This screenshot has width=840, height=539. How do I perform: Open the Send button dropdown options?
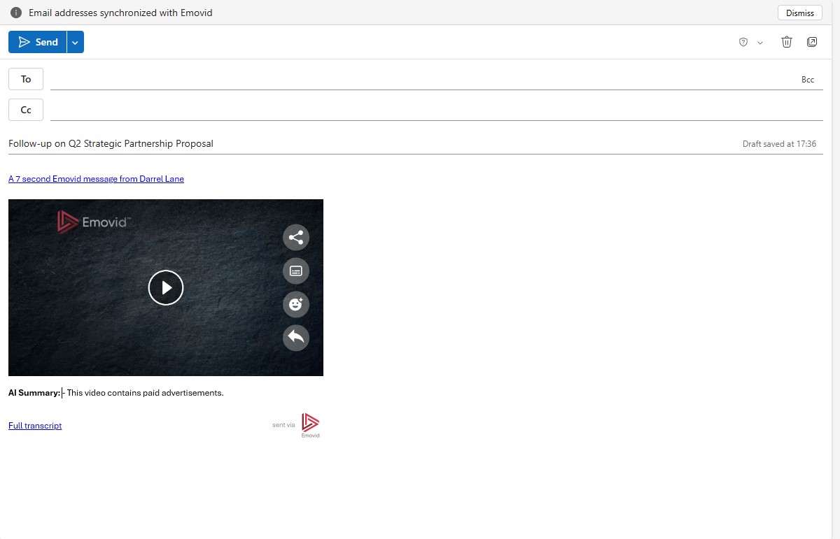(x=75, y=42)
